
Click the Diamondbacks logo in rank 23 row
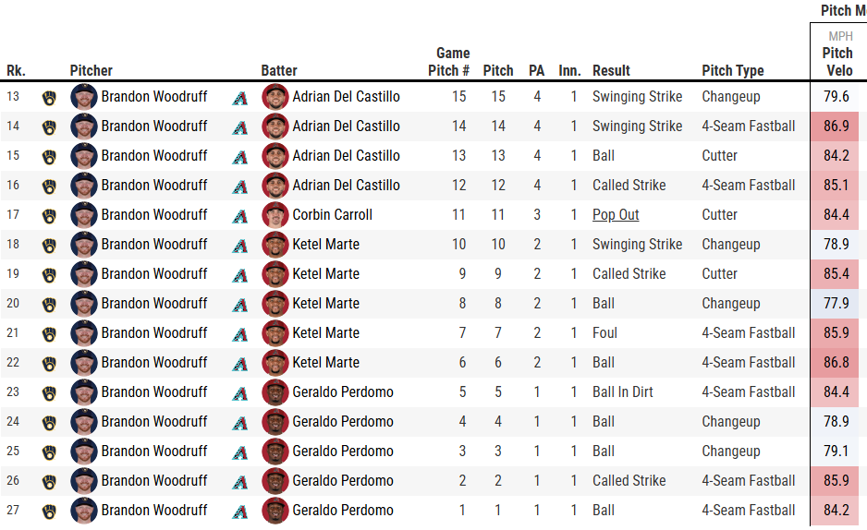pos(240,392)
